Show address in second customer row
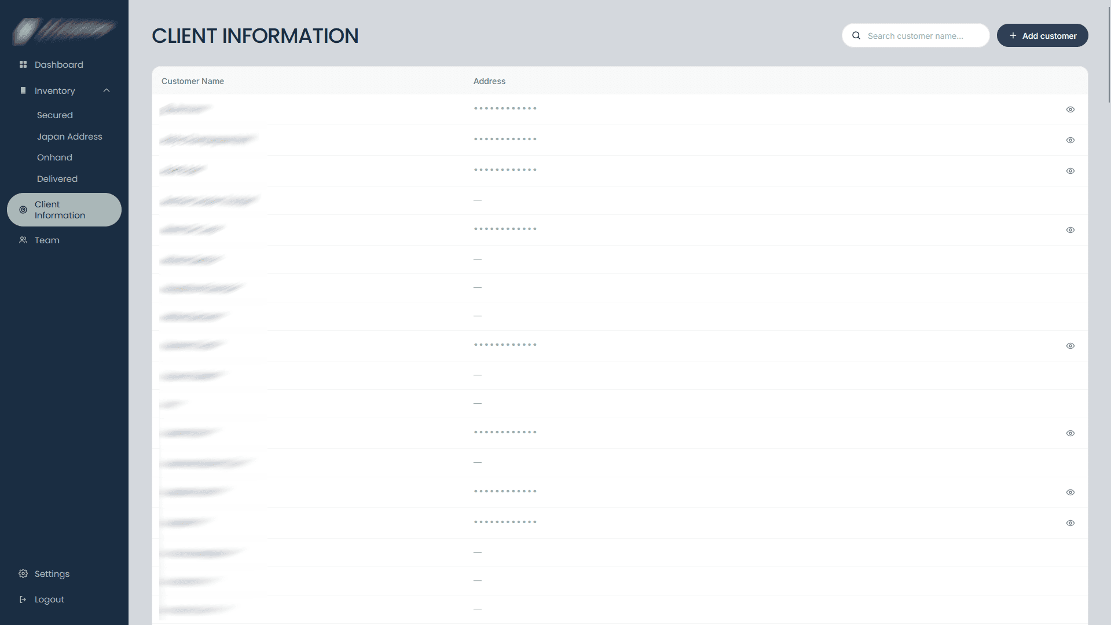1111x625 pixels. tap(1070, 140)
